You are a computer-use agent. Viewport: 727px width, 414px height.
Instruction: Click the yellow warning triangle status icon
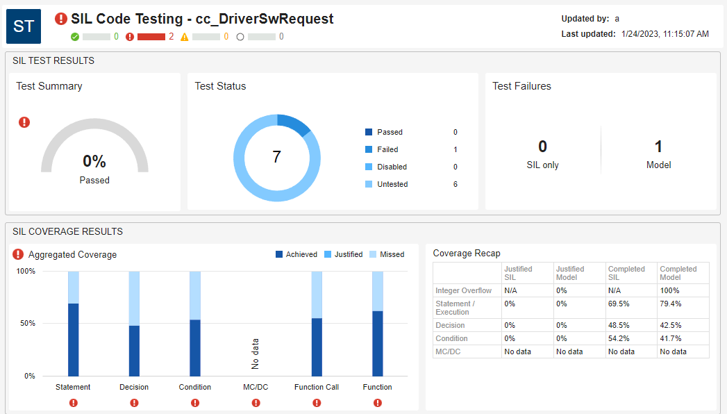[x=185, y=37]
